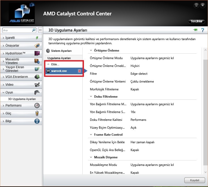Change En Yüksek Mozaikleşme... Kapalı value
Screen dimensions: 208x187
[x=135, y=173]
